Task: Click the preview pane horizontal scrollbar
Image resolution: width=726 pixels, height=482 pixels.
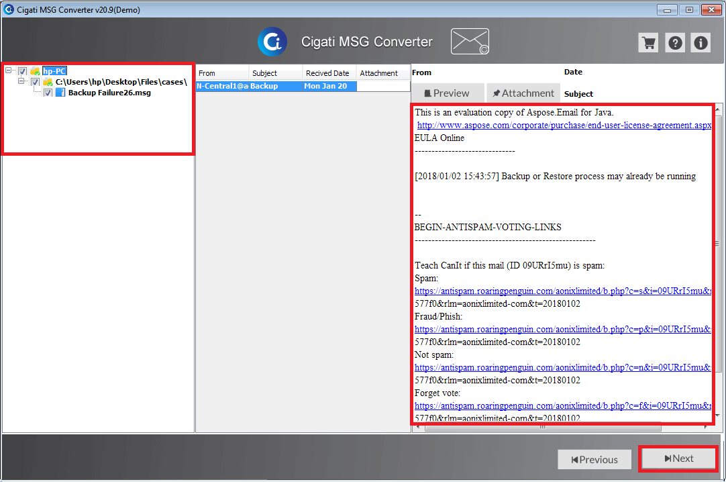Action: coord(543,428)
